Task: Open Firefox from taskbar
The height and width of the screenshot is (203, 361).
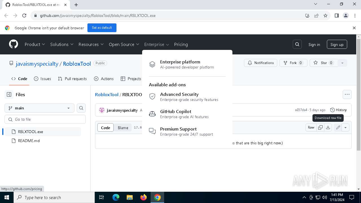Action: [x=144, y=197]
